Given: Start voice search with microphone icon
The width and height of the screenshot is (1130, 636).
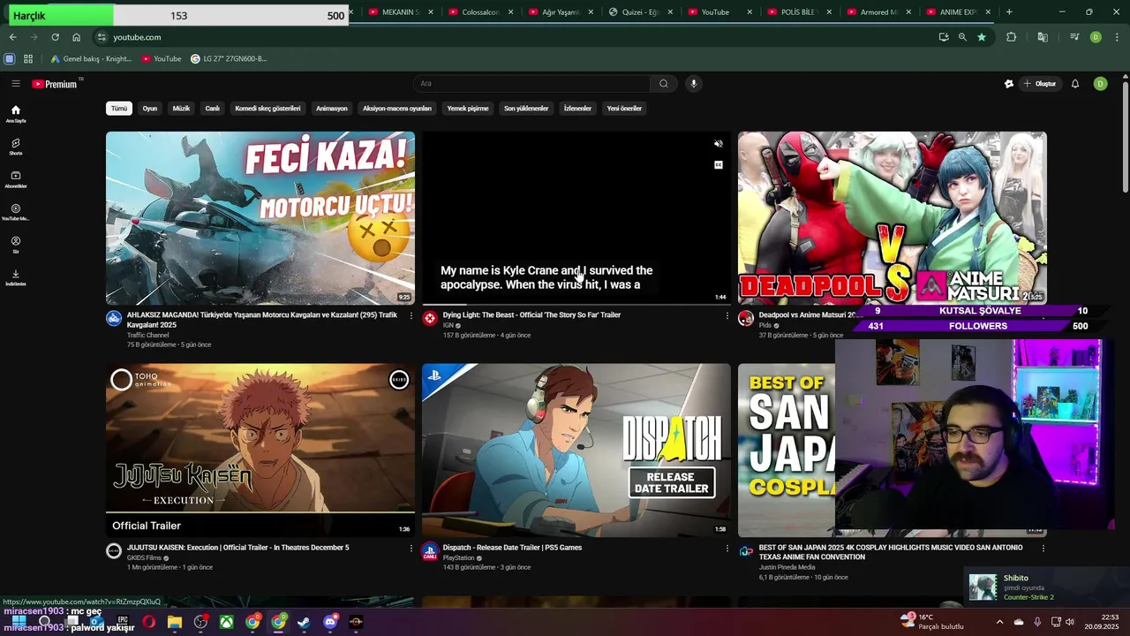Looking at the screenshot, I should coord(694,84).
